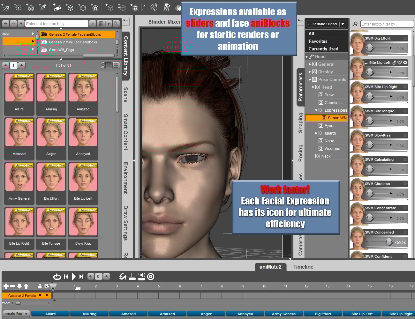Click ERC link icon on Bite Lip Left
This screenshot has height=319, width=415.
pyautogui.click(x=394, y=63)
